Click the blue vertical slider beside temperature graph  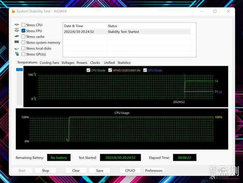click(x=19, y=70)
